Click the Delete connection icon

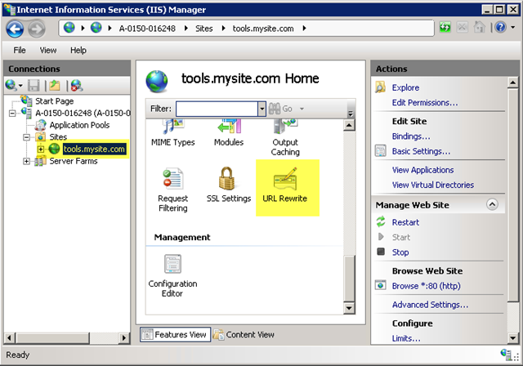click(x=77, y=86)
